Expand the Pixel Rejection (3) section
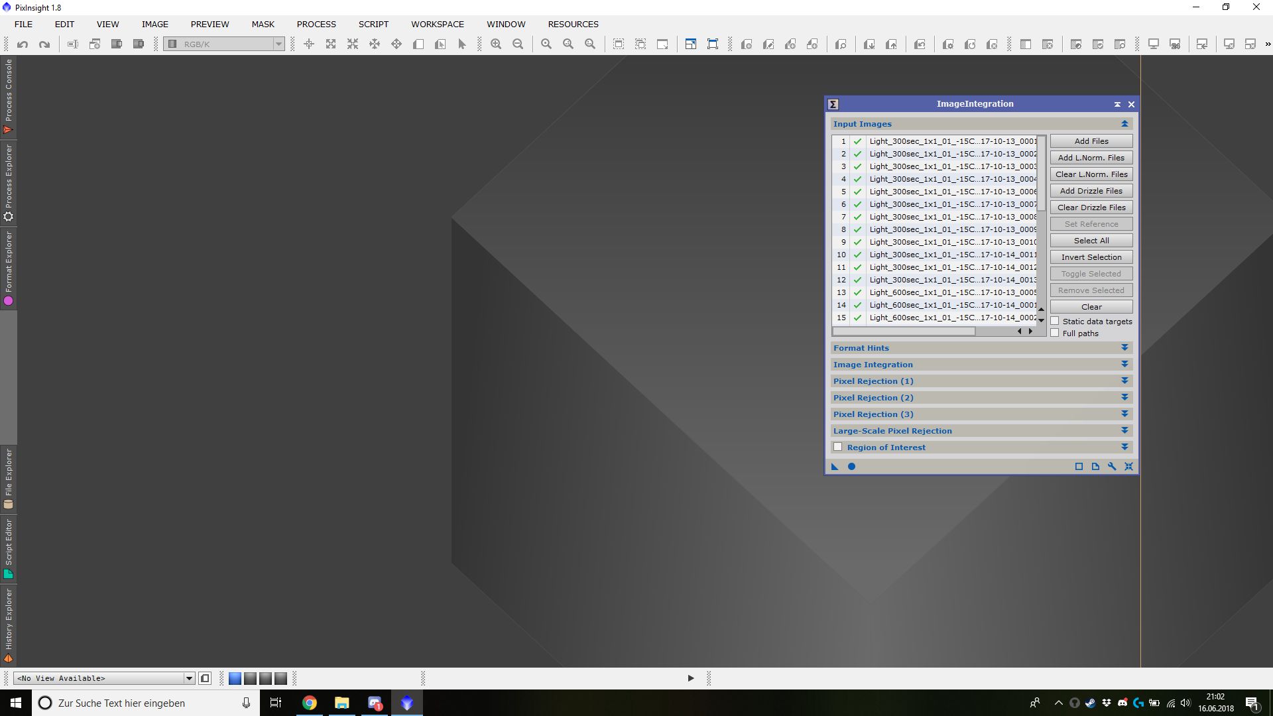 (x=1124, y=414)
